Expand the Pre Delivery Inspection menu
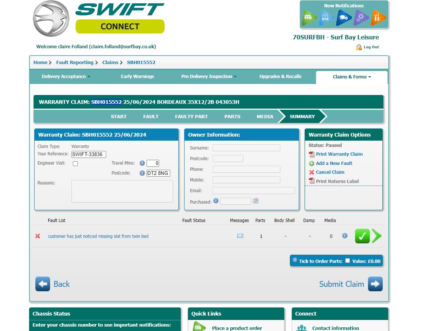Screen dimensions: 424x331 tap(209, 77)
